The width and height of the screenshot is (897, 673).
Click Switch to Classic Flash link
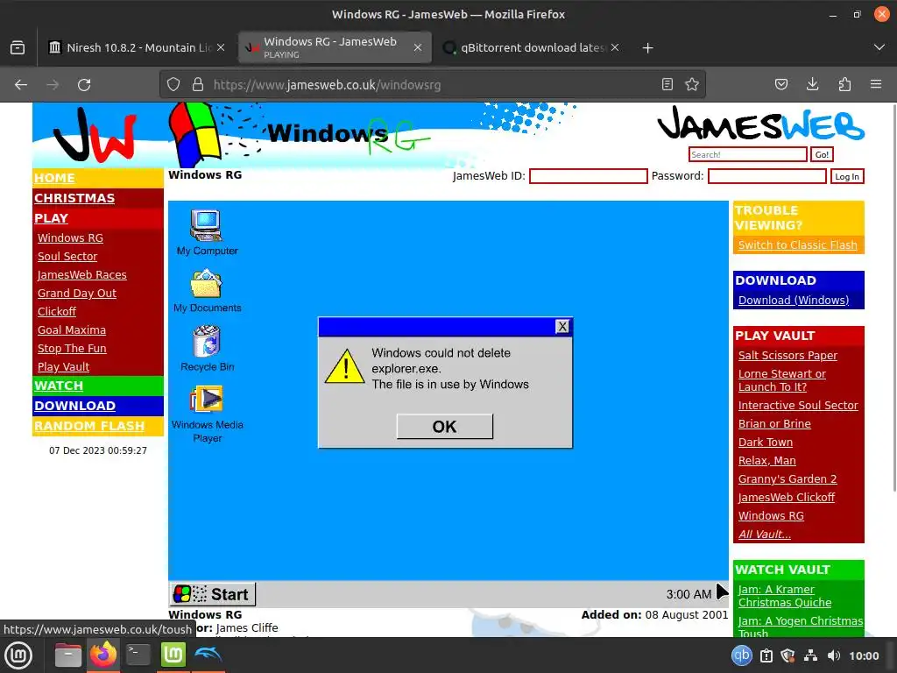797,245
